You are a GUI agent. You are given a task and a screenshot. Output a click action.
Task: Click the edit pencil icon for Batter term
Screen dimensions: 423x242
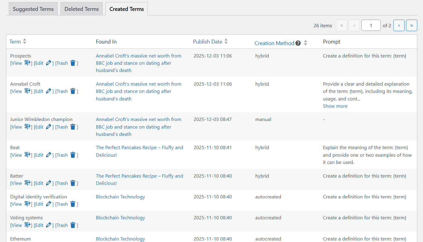pyautogui.click(x=48, y=183)
